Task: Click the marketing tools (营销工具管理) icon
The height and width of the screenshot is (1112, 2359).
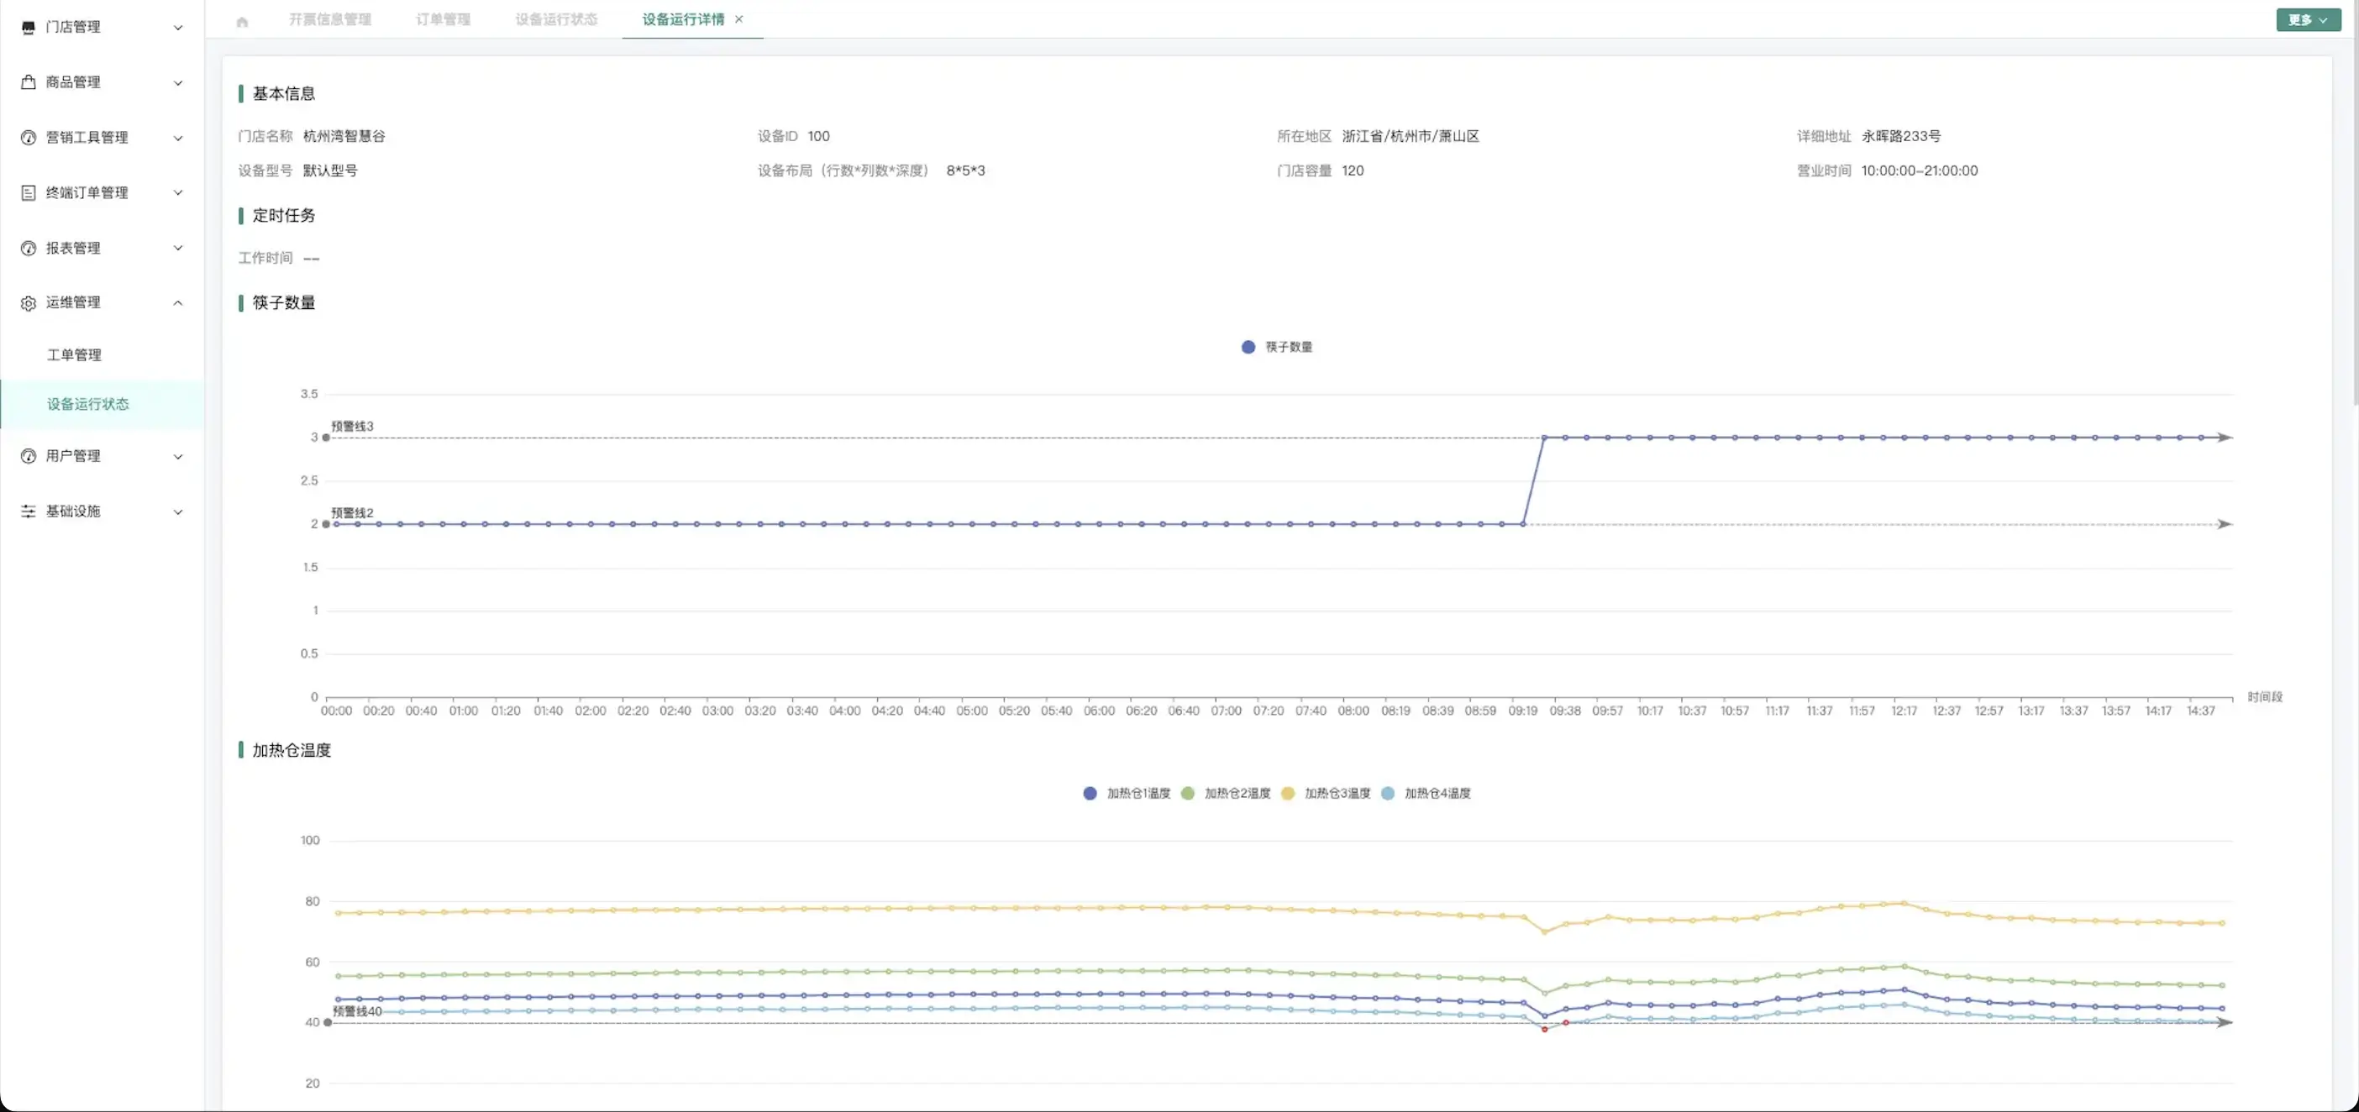Action: tap(29, 137)
